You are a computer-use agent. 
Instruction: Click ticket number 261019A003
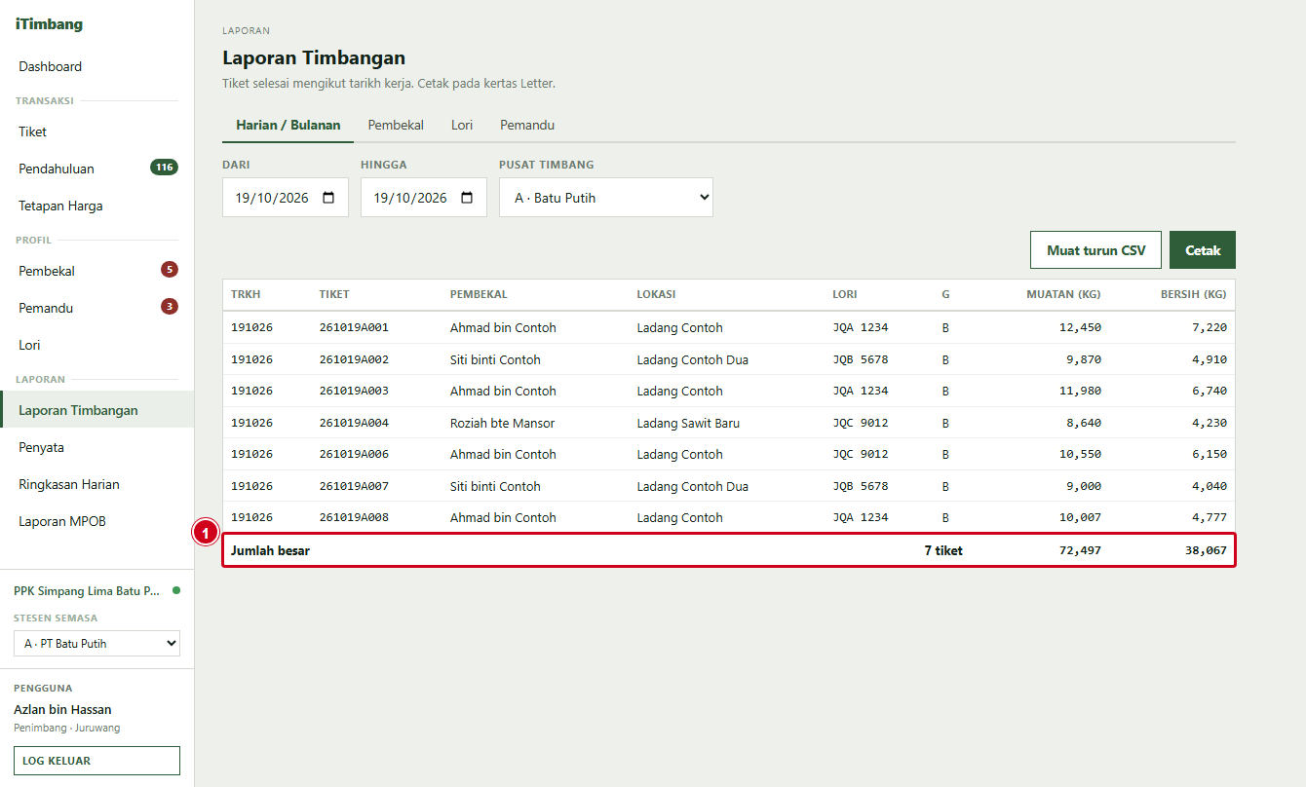click(x=354, y=392)
